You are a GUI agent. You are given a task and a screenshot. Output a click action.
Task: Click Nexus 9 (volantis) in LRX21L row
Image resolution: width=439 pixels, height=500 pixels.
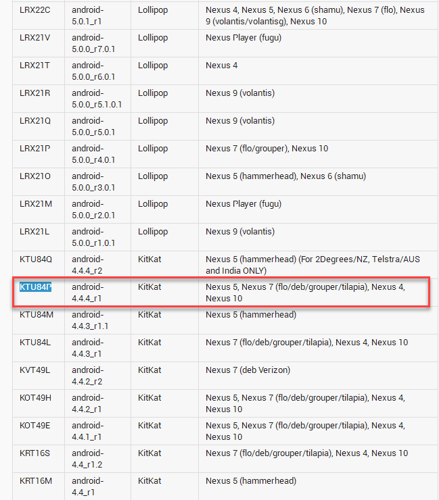pos(240,232)
